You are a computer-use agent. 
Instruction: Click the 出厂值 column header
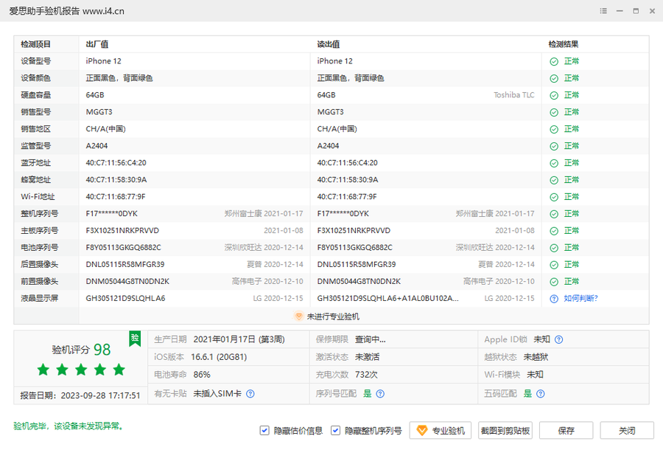click(x=97, y=44)
